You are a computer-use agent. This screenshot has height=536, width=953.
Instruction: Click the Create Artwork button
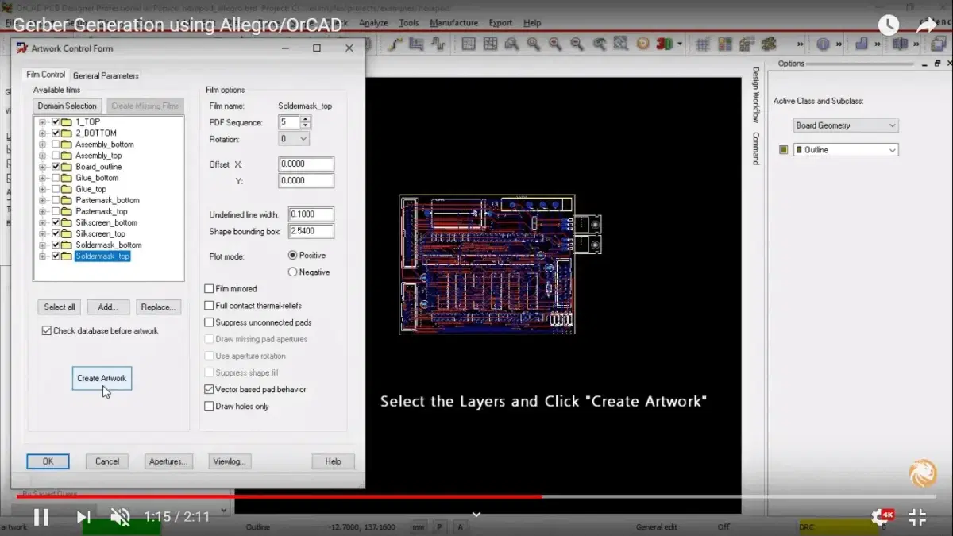(102, 378)
